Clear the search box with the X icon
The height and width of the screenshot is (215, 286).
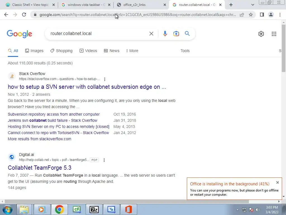(151, 34)
